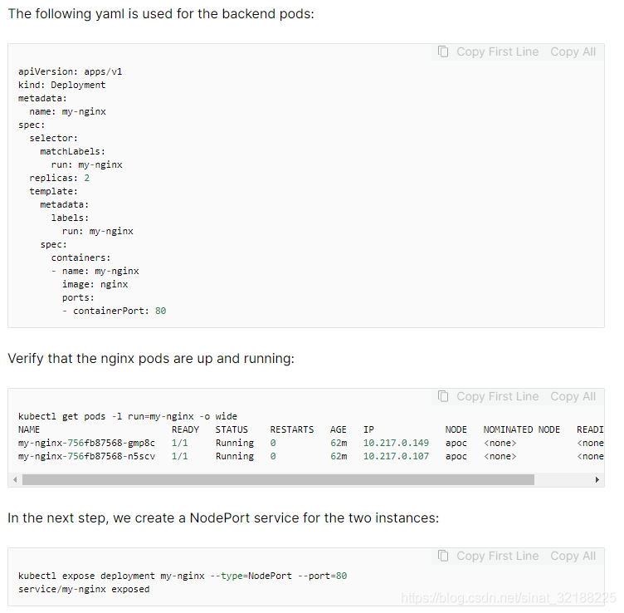The height and width of the screenshot is (613, 624).
Task: Copy First Line of kubectl get pods
Action: [497, 396]
